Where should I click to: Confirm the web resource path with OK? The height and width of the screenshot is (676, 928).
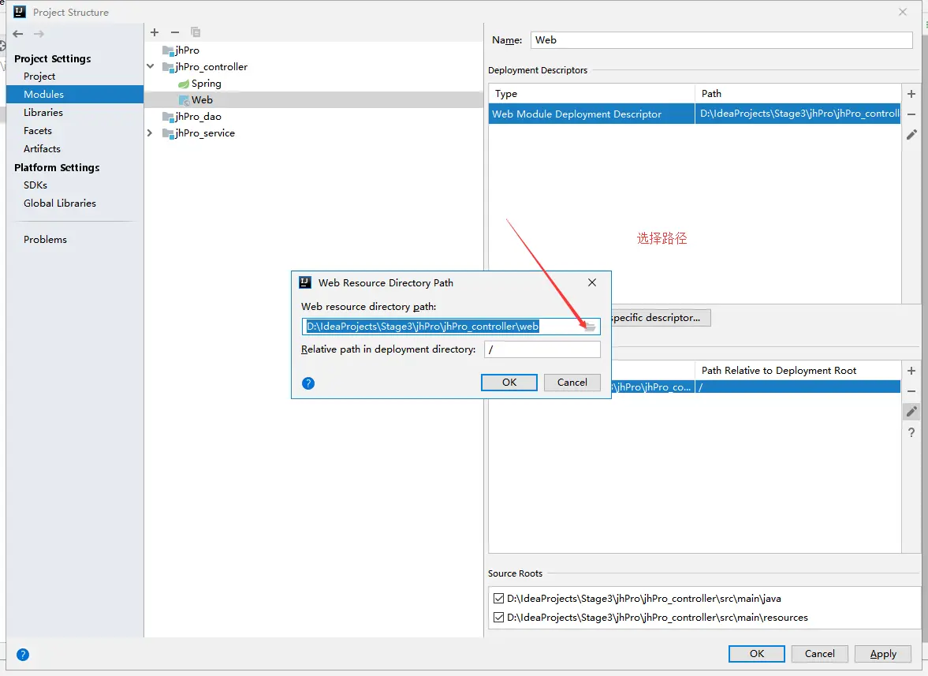click(x=509, y=383)
